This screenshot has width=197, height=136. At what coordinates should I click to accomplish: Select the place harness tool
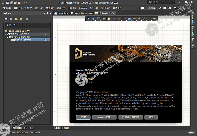(124, 19)
